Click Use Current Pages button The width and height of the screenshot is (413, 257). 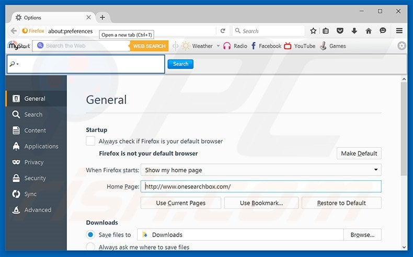(x=181, y=203)
